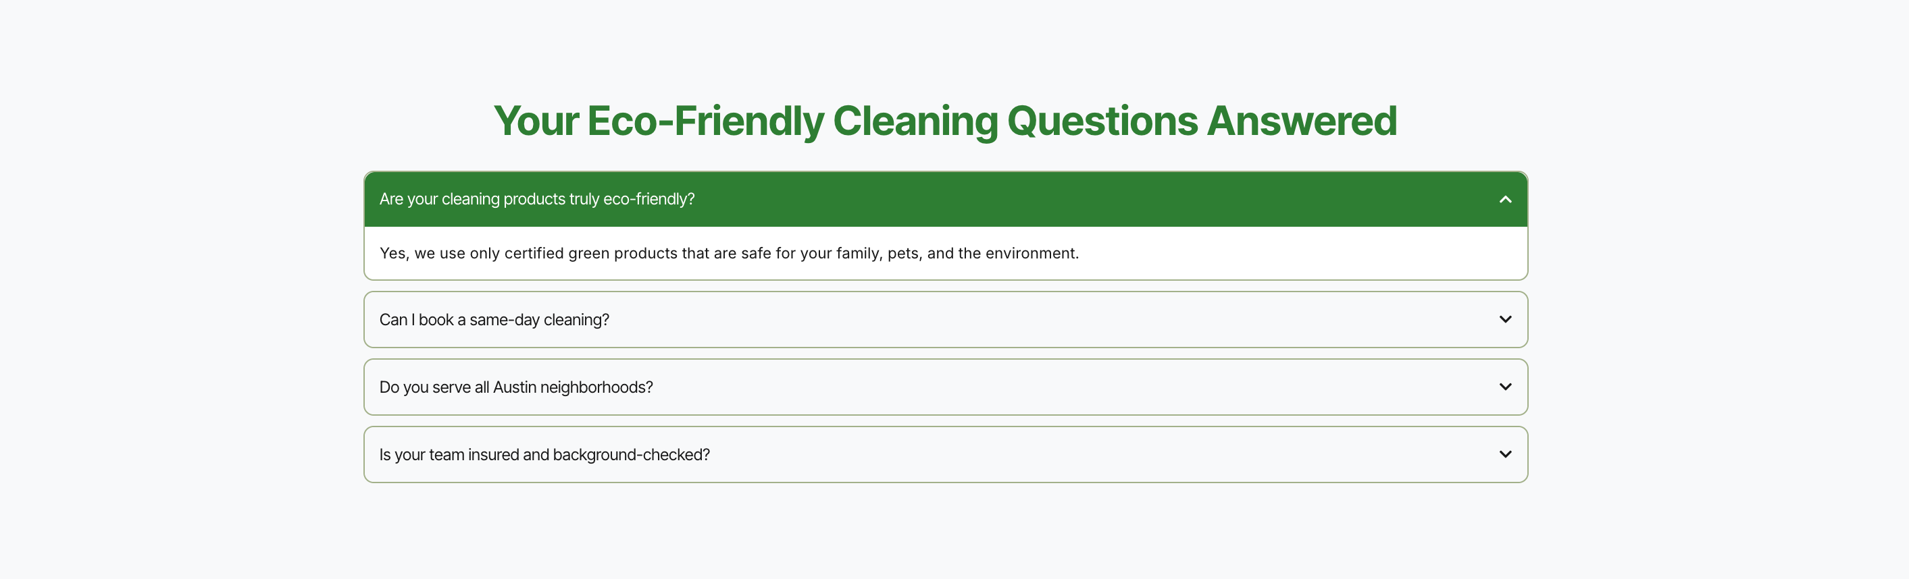This screenshot has width=1909, height=579.
Task: Click the word 'same-day' in the second question
Action: click(x=504, y=320)
